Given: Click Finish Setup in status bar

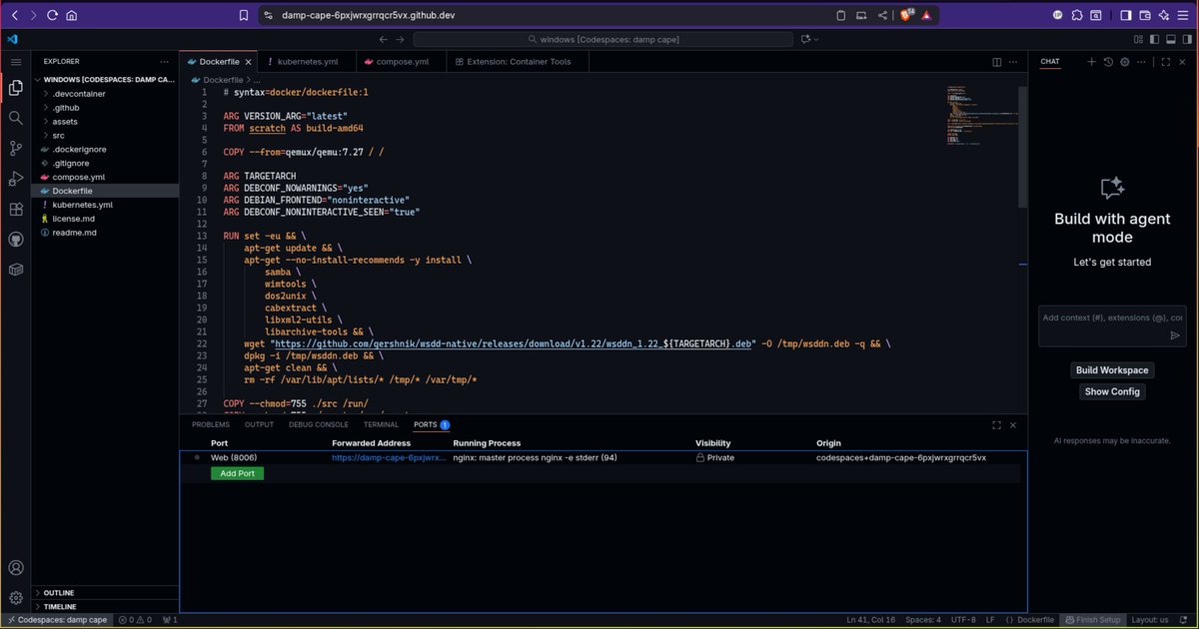Looking at the screenshot, I should tap(1091, 620).
